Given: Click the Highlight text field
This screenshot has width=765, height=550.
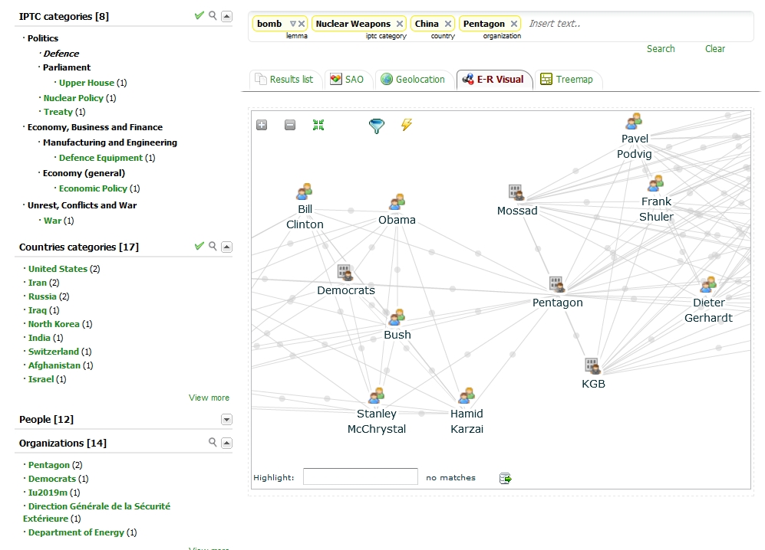Looking at the screenshot, I should [360, 477].
